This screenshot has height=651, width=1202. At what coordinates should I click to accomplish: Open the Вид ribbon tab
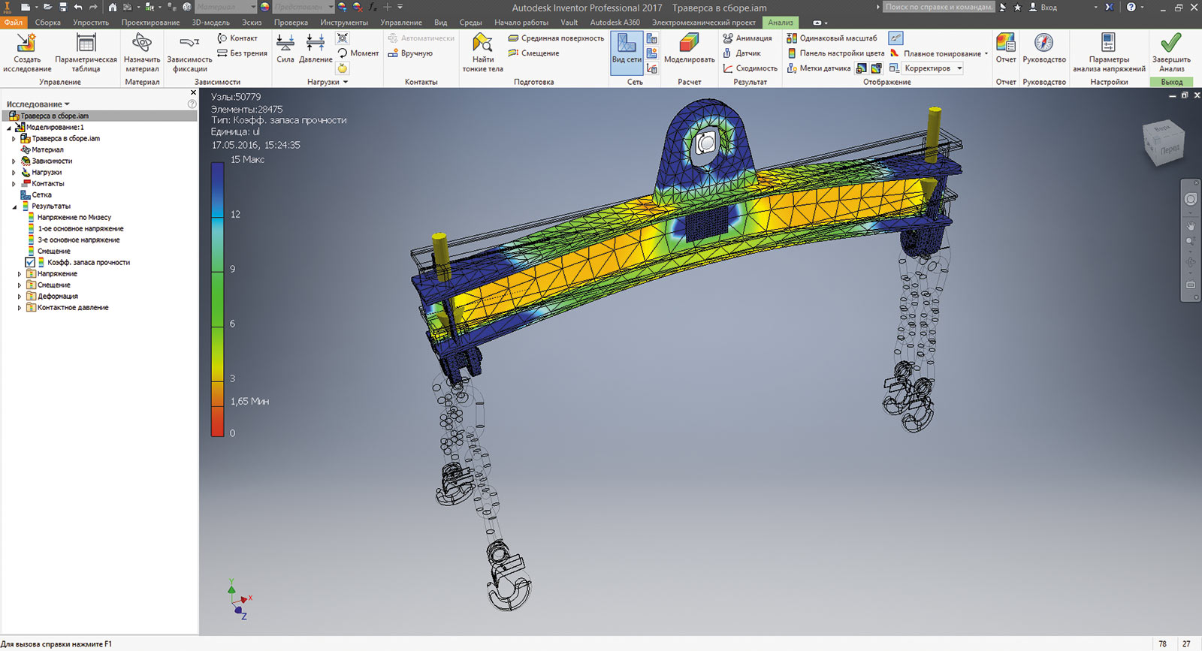pyautogui.click(x=441, y=23)
